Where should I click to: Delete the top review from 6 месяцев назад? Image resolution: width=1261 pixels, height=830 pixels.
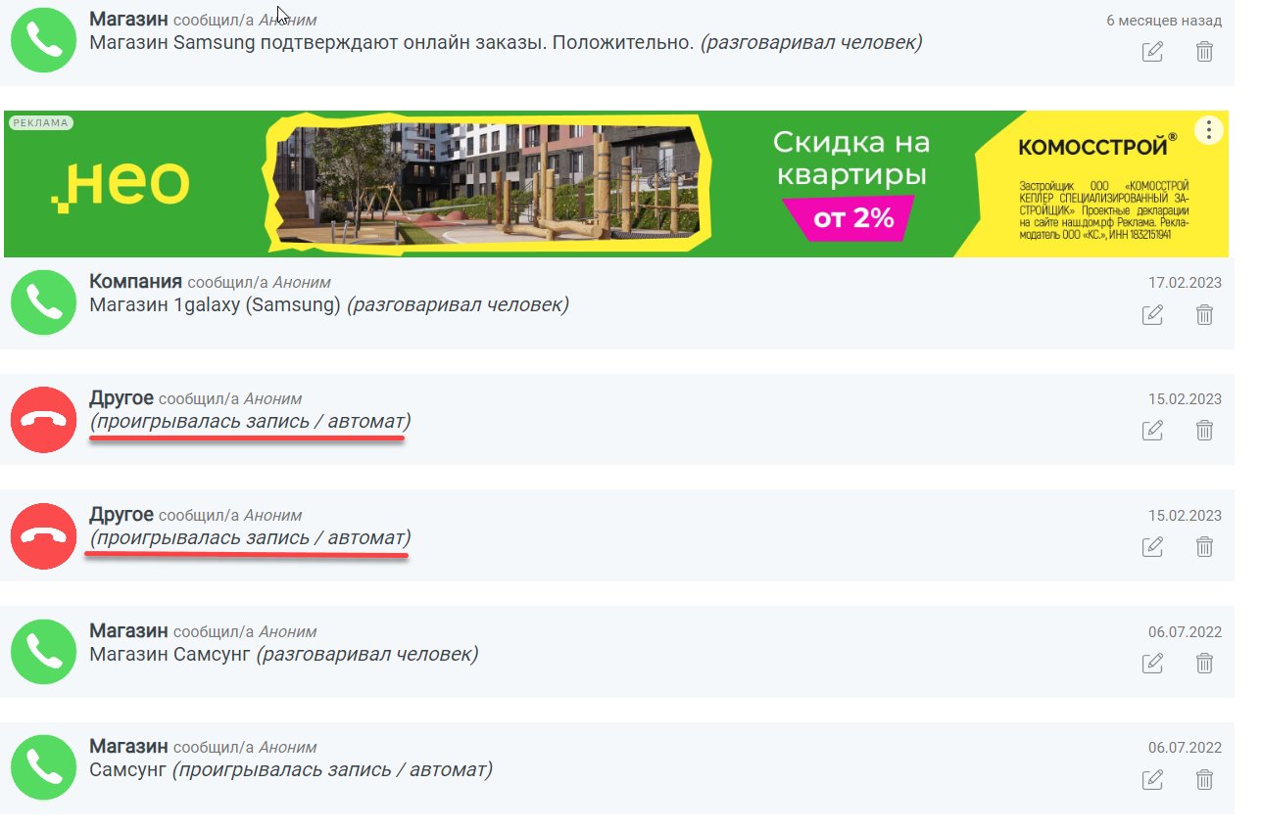click(1204, 52)
